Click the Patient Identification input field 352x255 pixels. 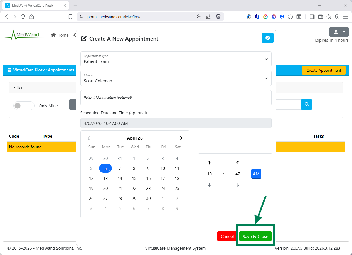pyautogui.click(x=176, y=98)
